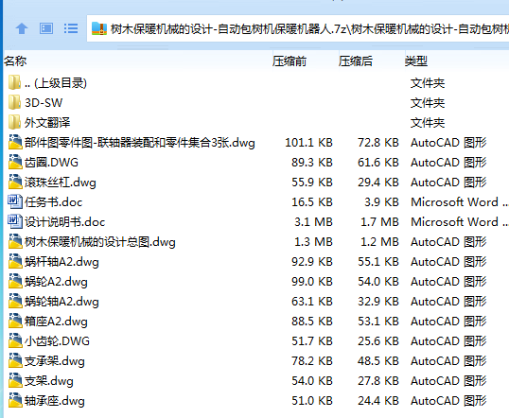Click the 24.4 KB compressed size value
509x418 pixels.
click(378, 400)
